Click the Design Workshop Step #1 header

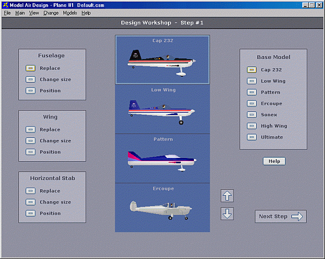click(x=162, y=23)
